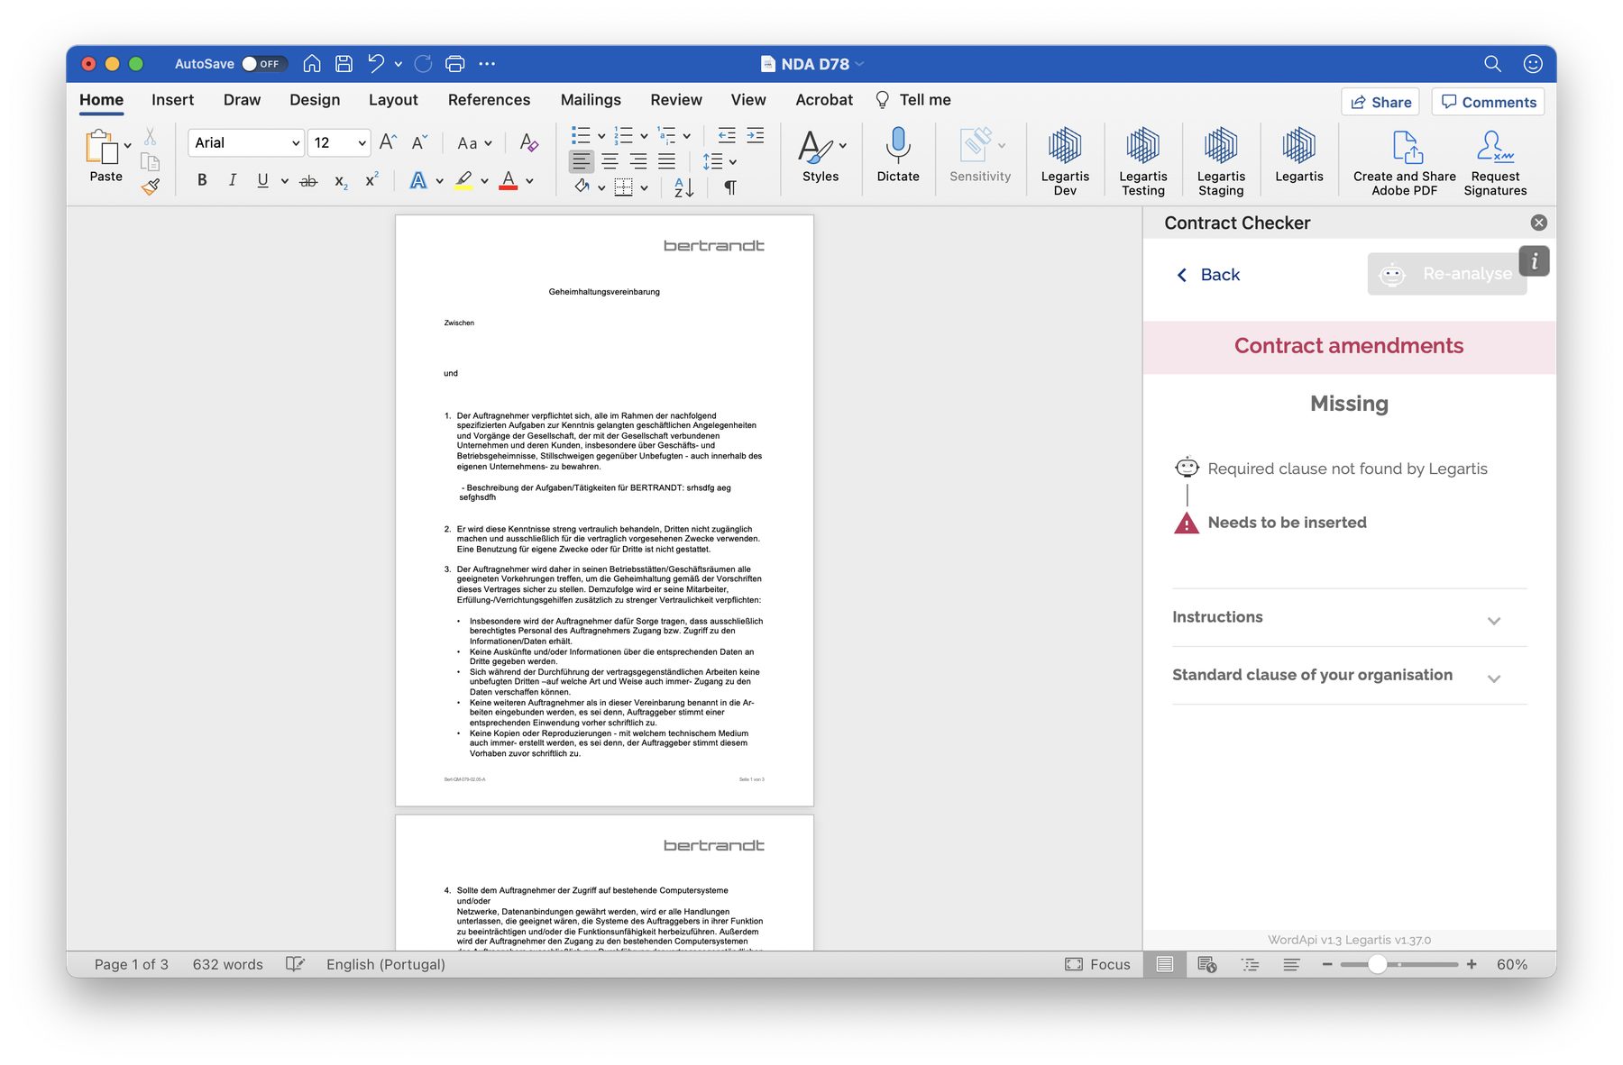This screenshot has width=1623, height=1065.
Task: Set align left paragraph
Action: [582, 161]
